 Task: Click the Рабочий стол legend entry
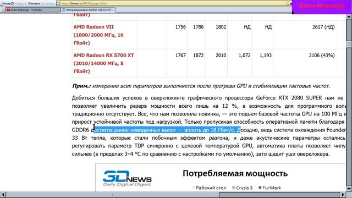click(x=209, y=188)
